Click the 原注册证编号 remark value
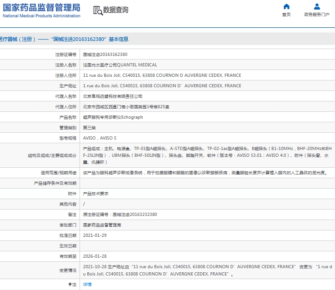The image size is (335, 290). 120,215
